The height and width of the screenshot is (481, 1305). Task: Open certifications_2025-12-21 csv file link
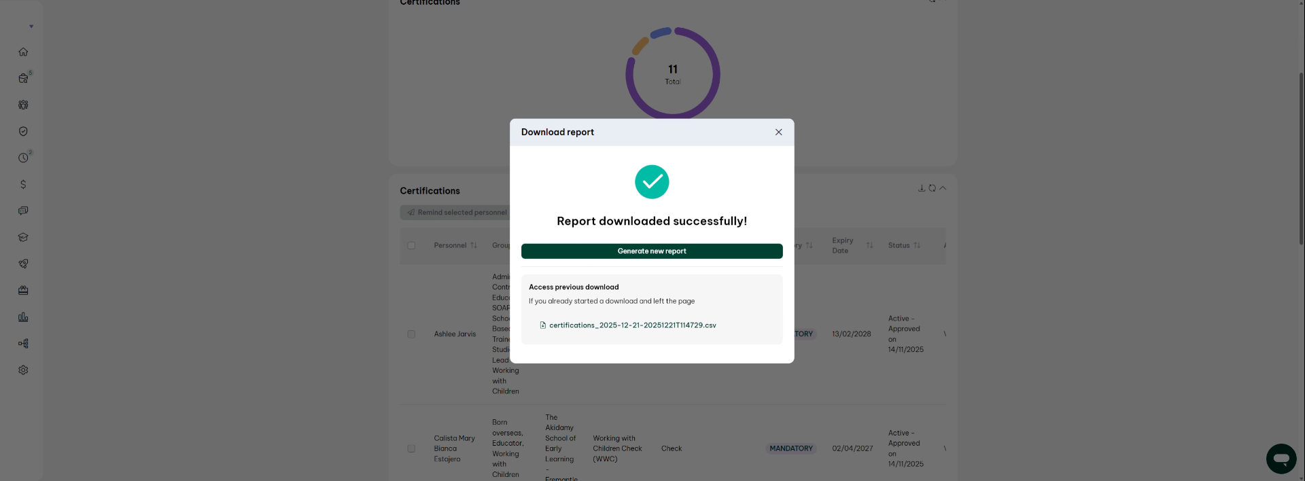pos(632,325)
